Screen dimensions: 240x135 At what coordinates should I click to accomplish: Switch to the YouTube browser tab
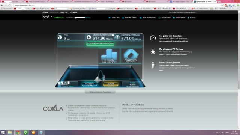pos(13,1)
